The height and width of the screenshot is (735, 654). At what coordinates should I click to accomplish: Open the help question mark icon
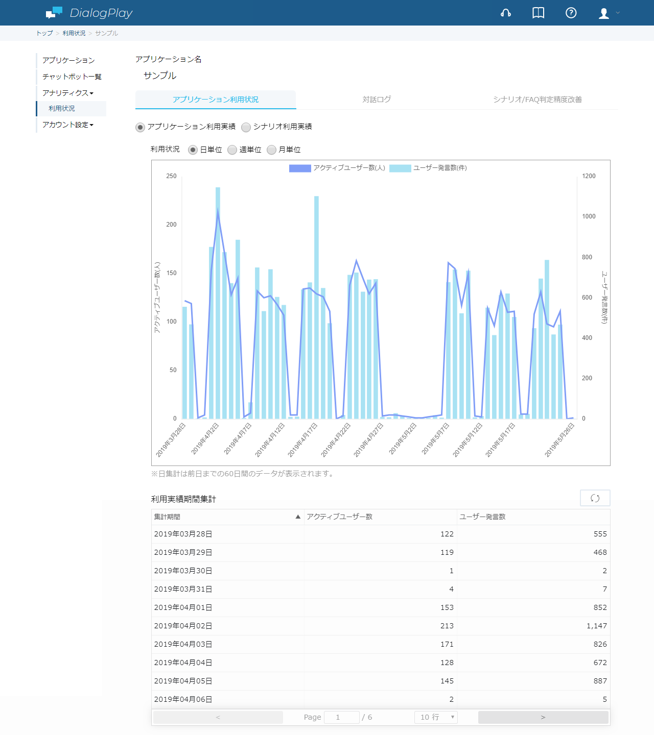coord(571,13)
